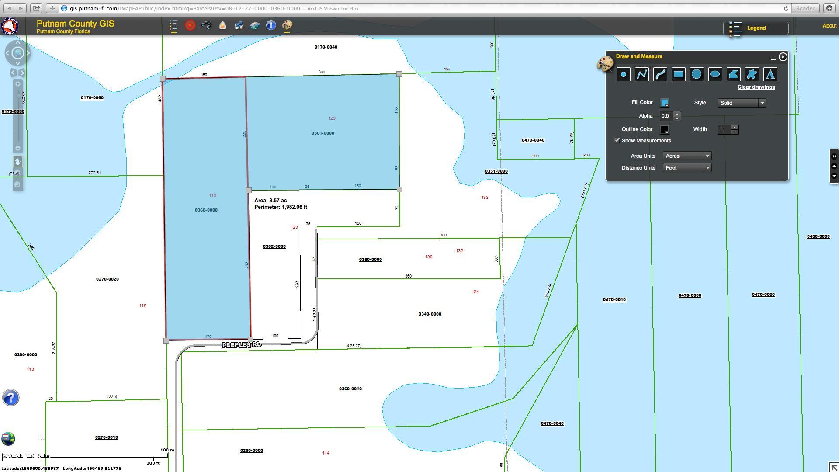Click parcel label 0350-0000

(371, 260)
